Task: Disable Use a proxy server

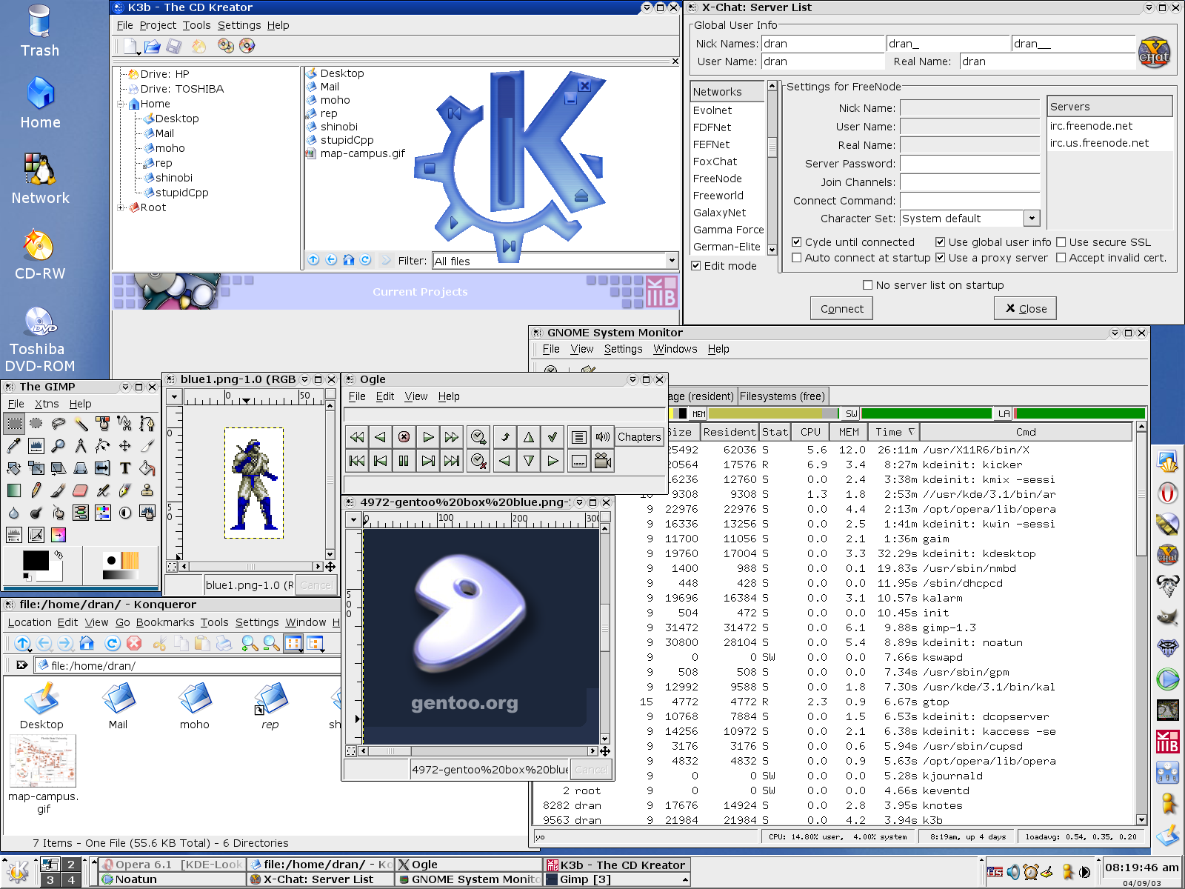Action: coord(941,258)
